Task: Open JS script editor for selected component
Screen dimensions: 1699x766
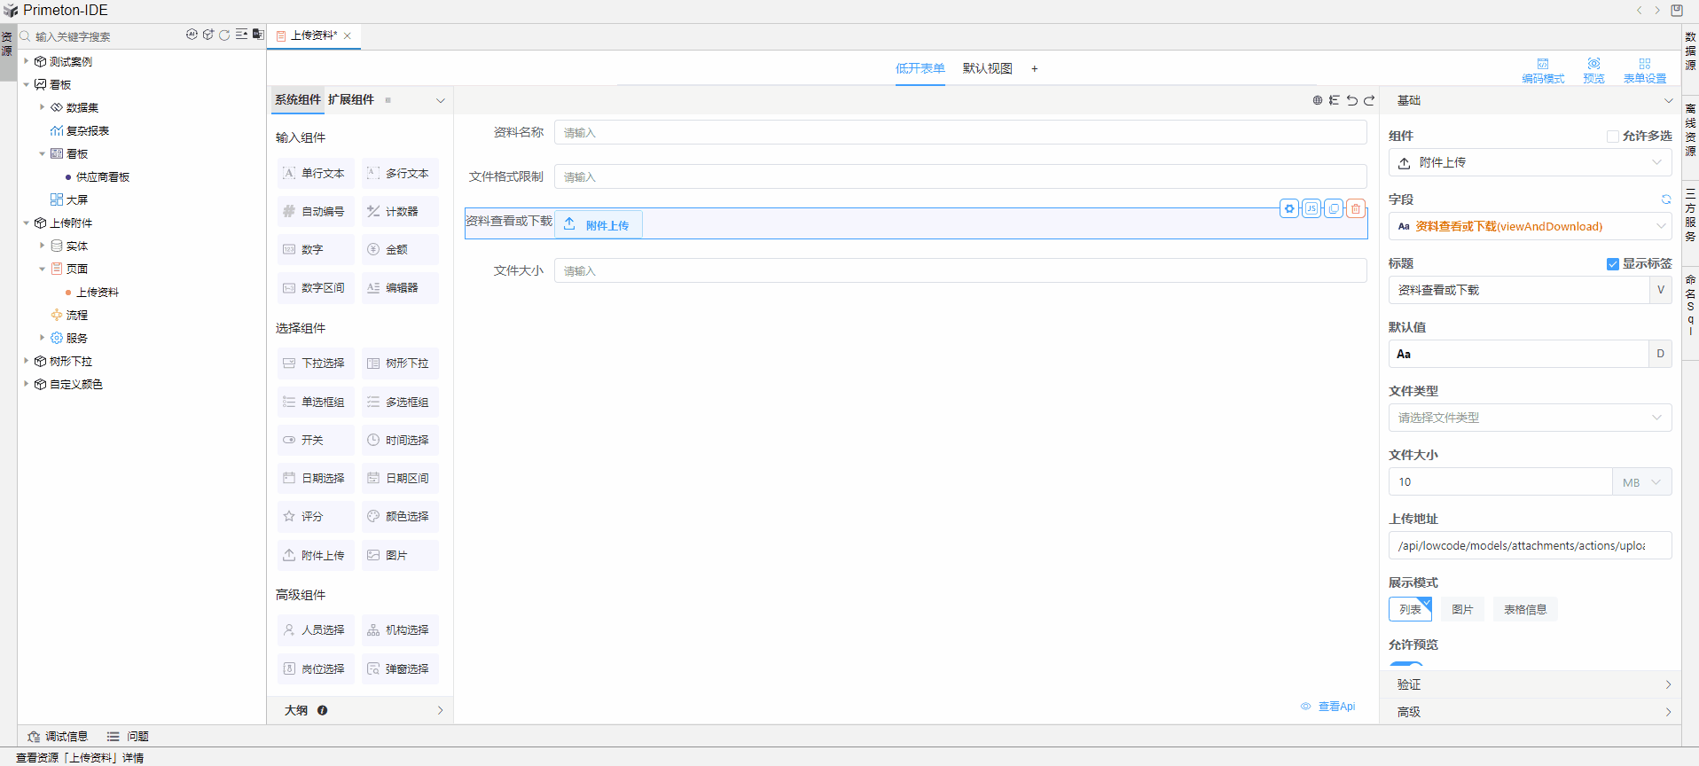Action: (1311, 209)
